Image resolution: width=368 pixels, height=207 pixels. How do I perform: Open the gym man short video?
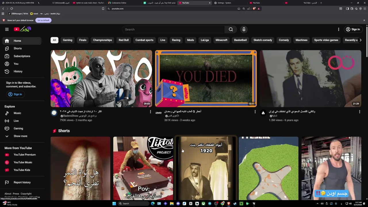(331, 168)
